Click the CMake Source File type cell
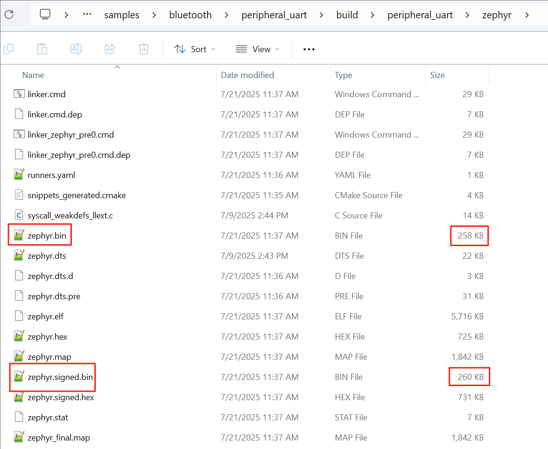The height and width of the screenshot is (449, 548). coord(368,195)
